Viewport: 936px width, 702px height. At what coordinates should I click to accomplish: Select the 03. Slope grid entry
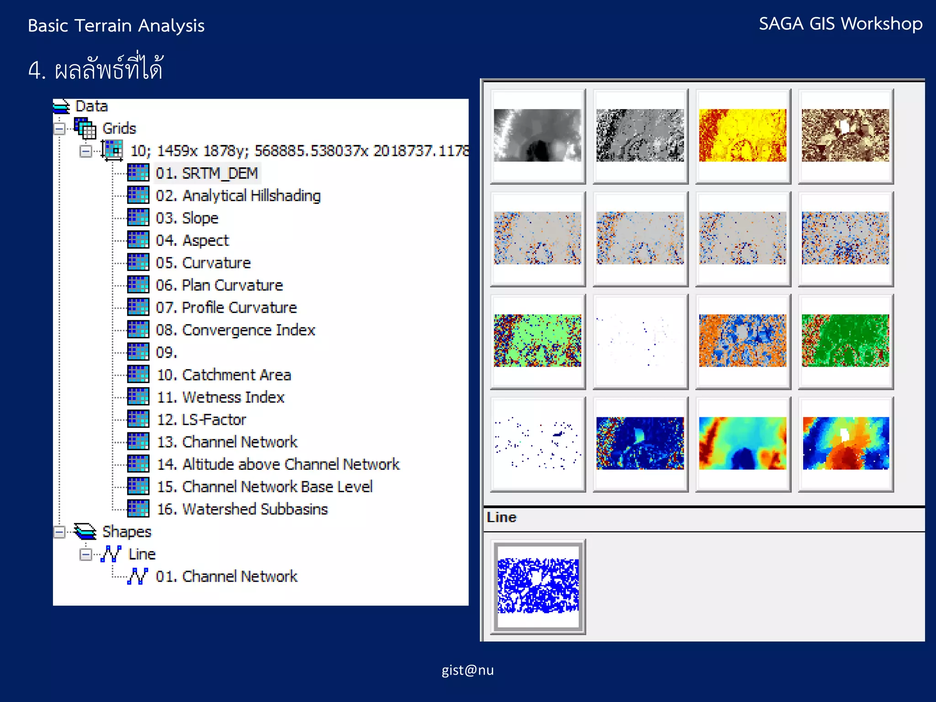point(187,218)
